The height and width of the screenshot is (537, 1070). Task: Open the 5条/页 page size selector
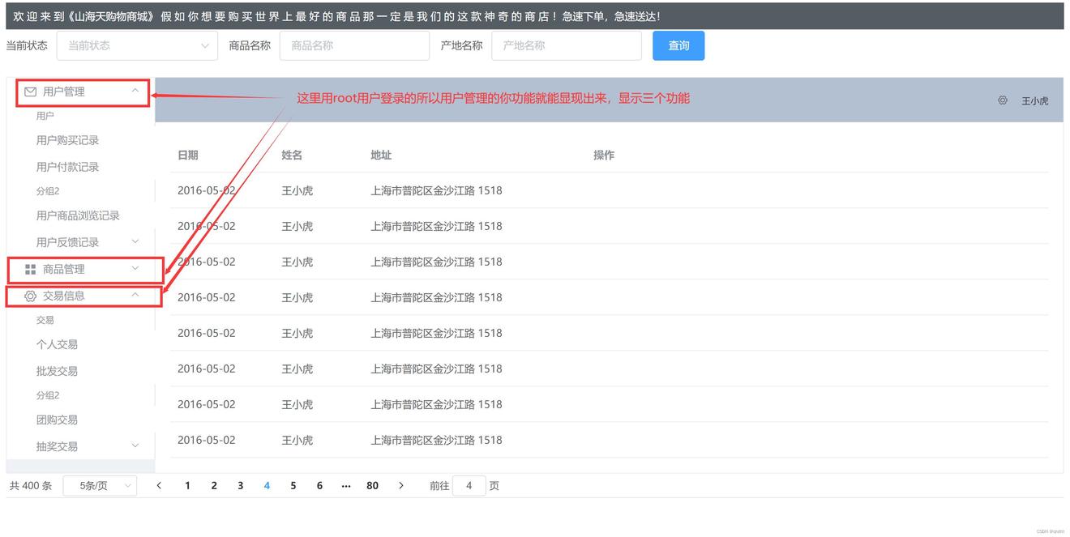(x=100, y=486)
